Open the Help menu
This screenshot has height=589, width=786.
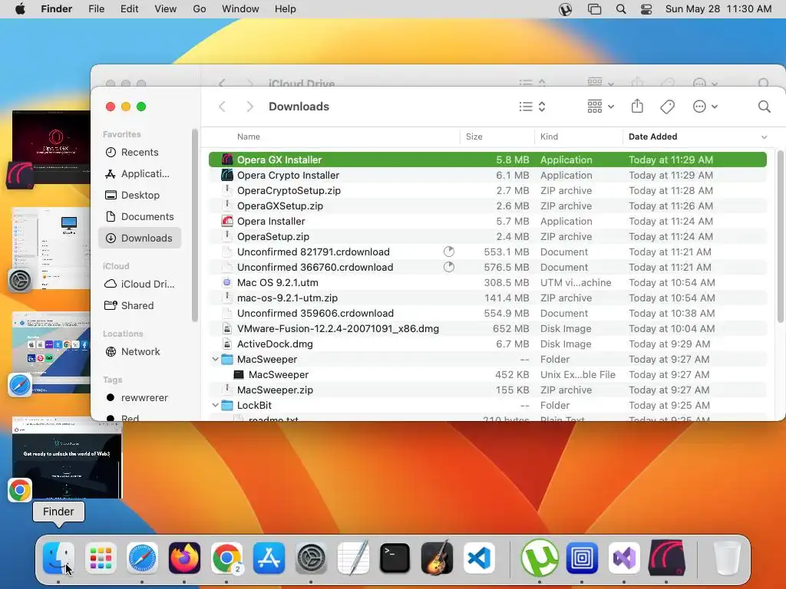tap(286, 9)
